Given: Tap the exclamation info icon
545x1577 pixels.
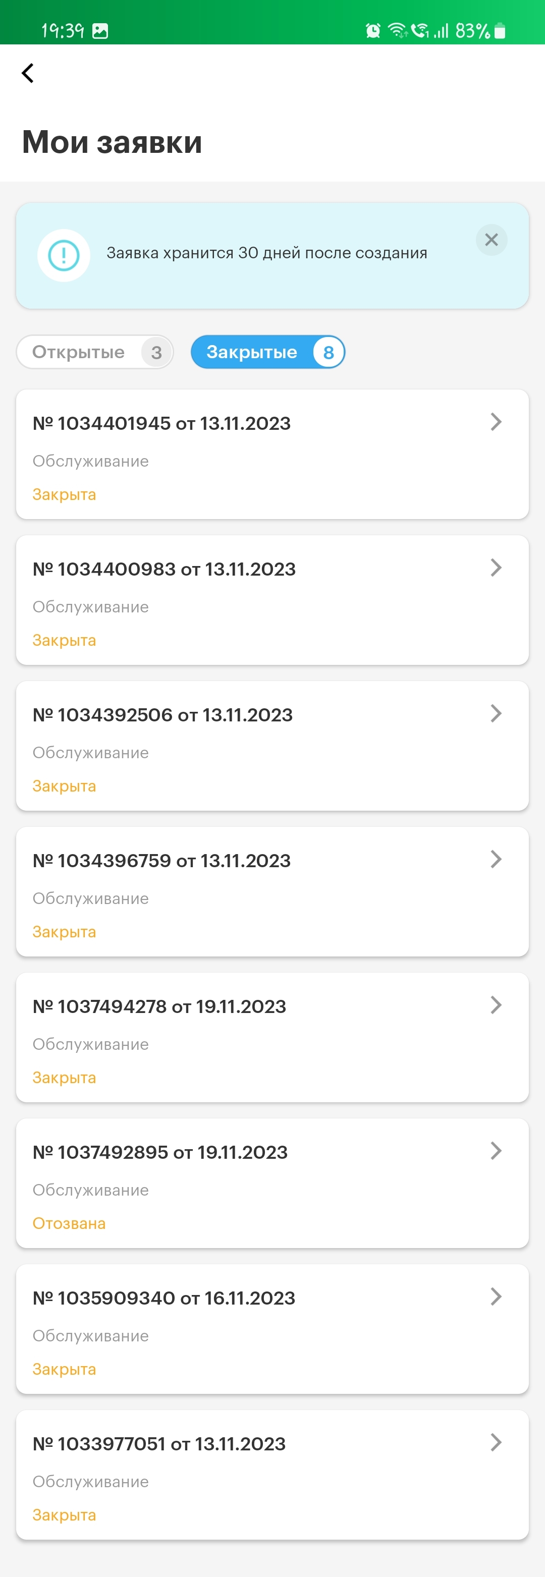Looking at the screenshot, I should [x=64, y=255].
